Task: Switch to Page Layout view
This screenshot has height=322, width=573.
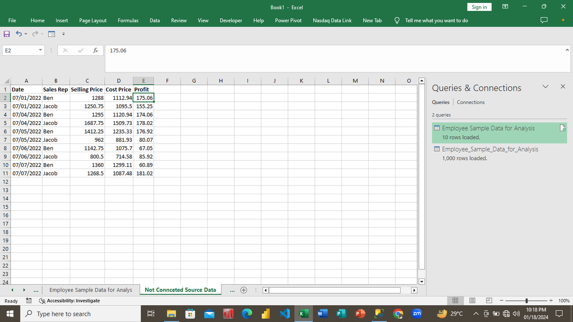Action: click(x=472, y=301)
